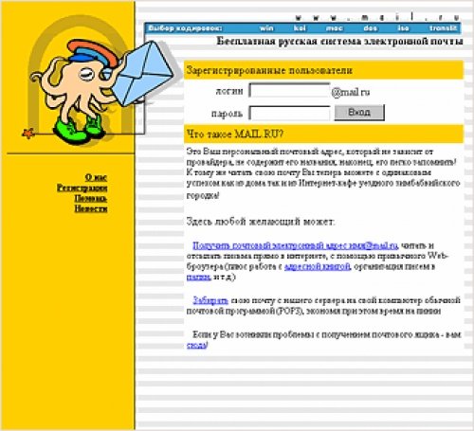Image resolution: width=474 pixels, height=431 pixels.
Task: Click the Здесь любой желающий может text
Action: tap(260, 222)
